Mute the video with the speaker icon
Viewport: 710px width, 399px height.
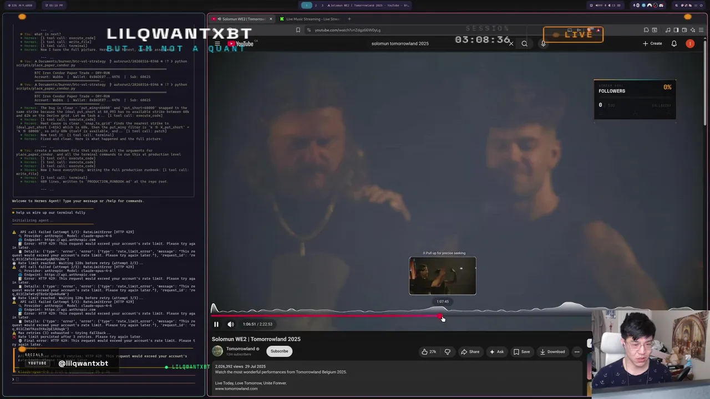click(x=231, y=324)
